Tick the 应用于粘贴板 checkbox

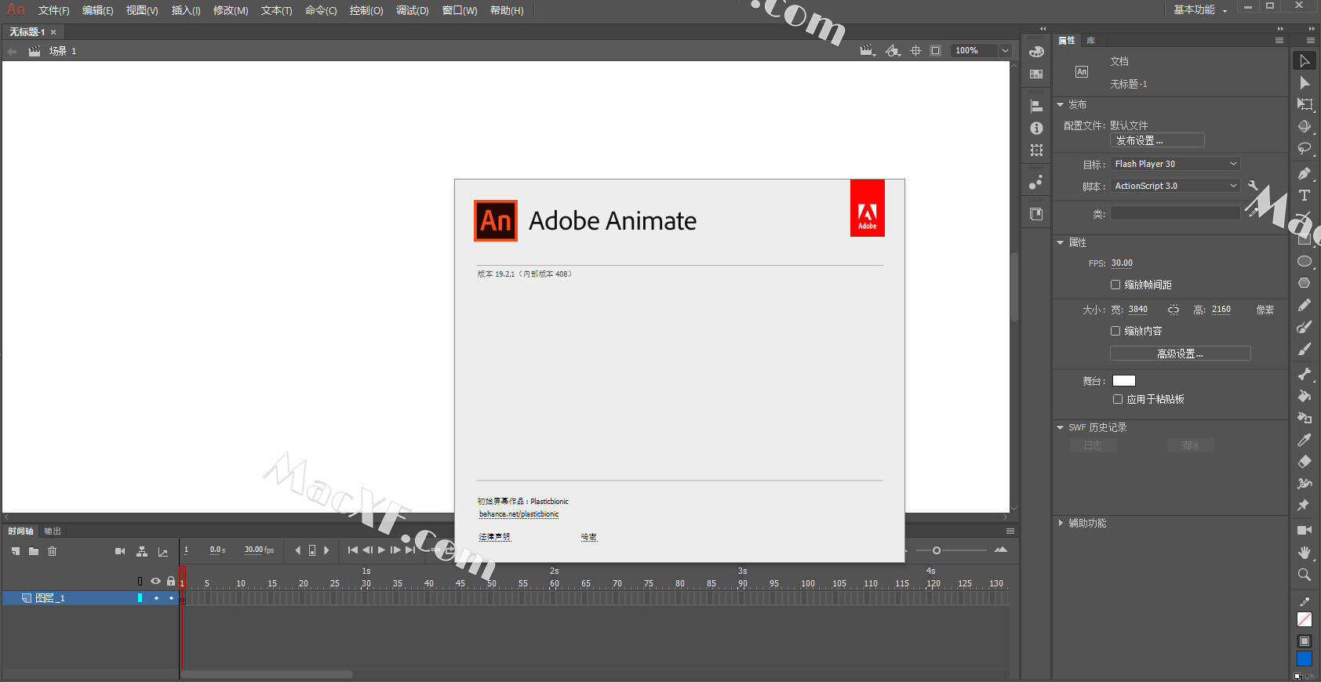1118,399
